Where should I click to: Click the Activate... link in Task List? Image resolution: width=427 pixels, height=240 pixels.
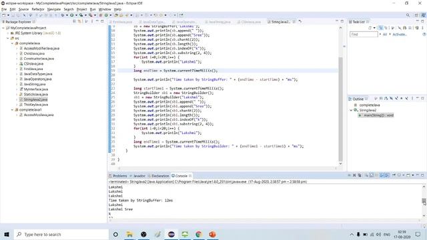[400, 34]
